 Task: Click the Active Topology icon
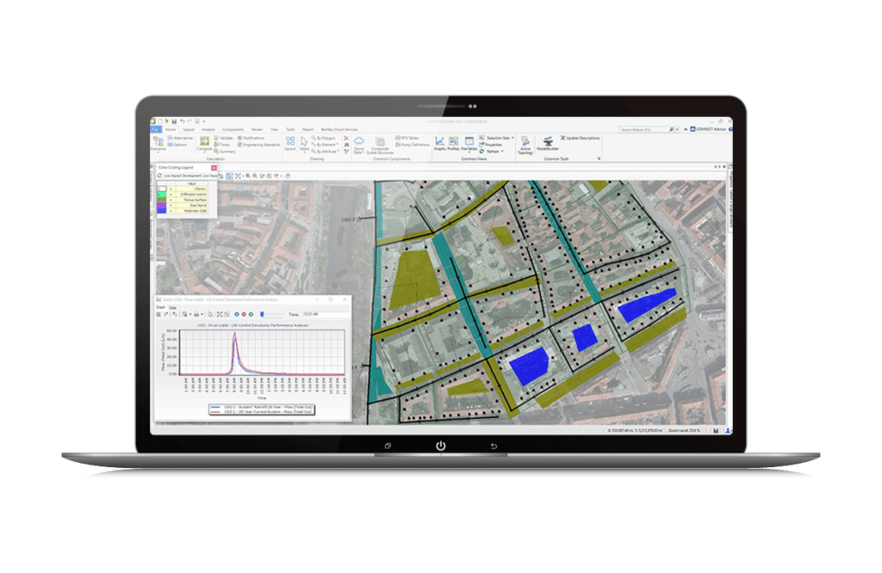coord(525,143)
